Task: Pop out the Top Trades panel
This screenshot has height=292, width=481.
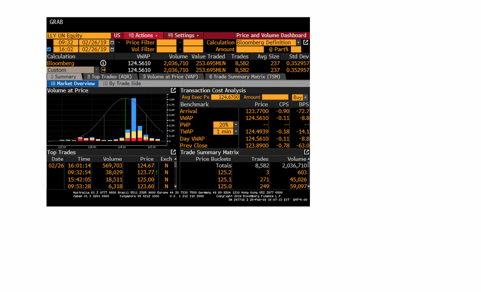Action: (173, 152)
